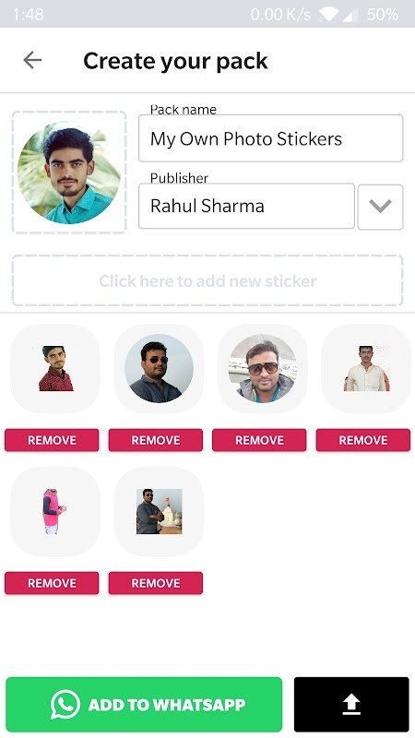Tap the WhatsApp logo icon

(x=65, y=704)
